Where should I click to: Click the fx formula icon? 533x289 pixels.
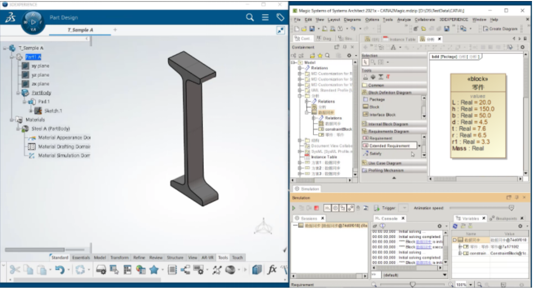[x=272, y=270]
